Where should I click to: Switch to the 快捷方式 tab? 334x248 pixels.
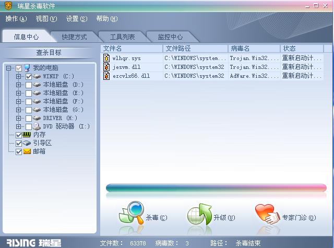tap(74, 37)
